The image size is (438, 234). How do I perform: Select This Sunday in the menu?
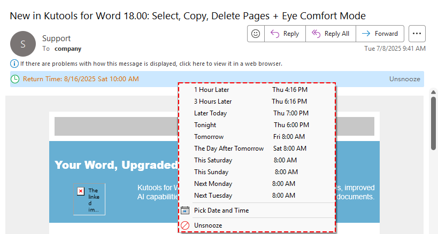click(257, 172)
